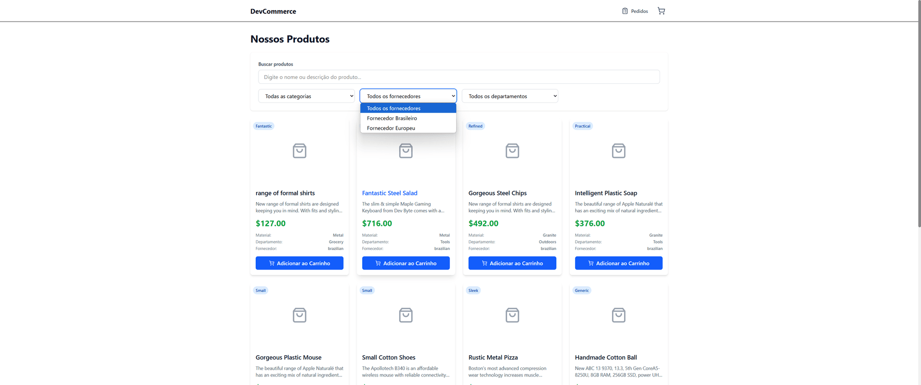Click the $492.00 price
This screenshot has height=385, width=921.
click(484, 223)
